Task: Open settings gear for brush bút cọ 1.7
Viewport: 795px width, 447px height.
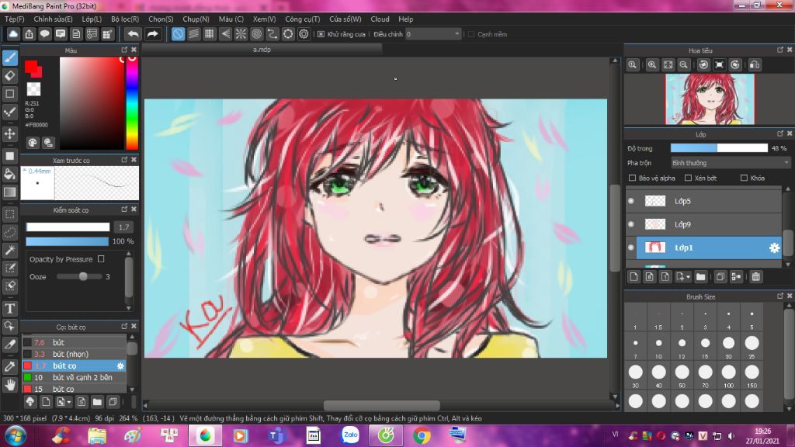Action: click(120, 366)
